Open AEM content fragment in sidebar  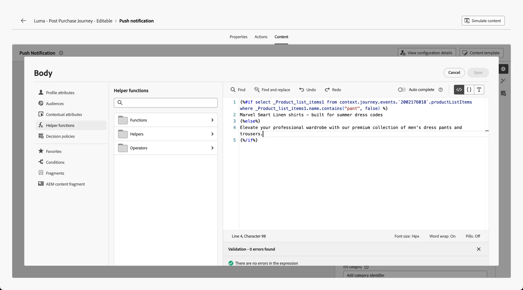pyautogui.click(x=71, y=184)
